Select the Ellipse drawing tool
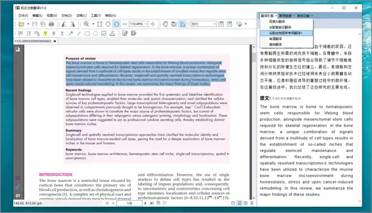 click(96, 34)
